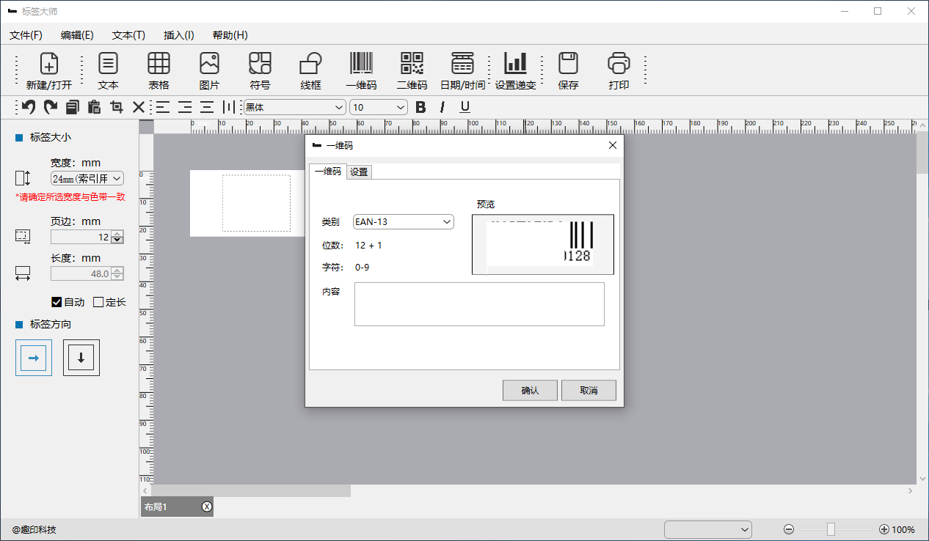The height and width of the screenshot is (541, 929).
Task: Open the 帮助(H) menu
Action: click(x=230, y=35)
